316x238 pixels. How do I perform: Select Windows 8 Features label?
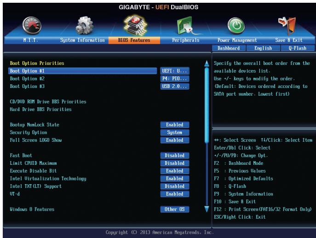(32, 209)
